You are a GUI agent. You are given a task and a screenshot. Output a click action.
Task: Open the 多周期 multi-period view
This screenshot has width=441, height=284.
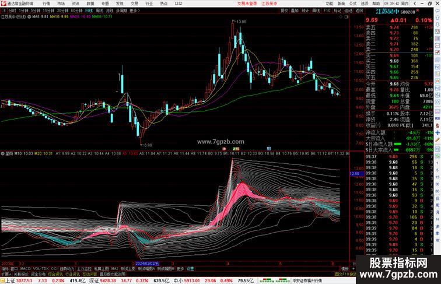click(121, 10)
